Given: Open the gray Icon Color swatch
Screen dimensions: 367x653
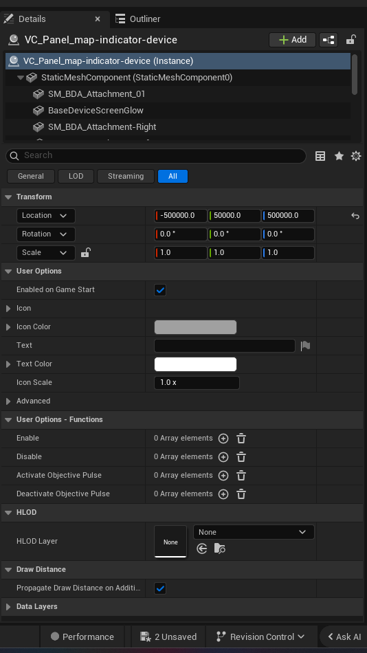Looking at the screenshot, I should [195, 327].
